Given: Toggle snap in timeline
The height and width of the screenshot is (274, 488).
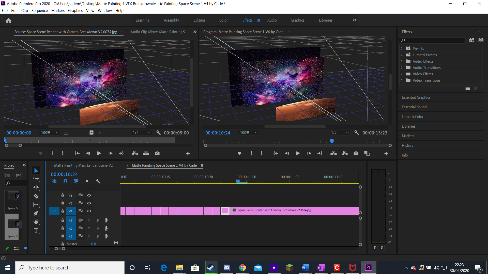Looking at the screenshot, I should click(65, 181).
